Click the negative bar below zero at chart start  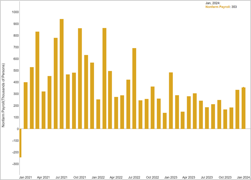(x=20, y=143)
